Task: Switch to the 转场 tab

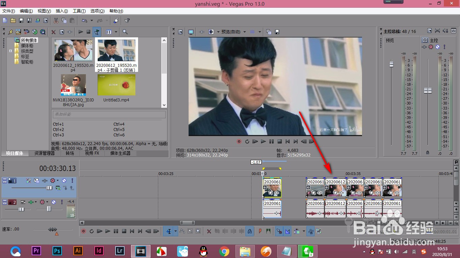Action: coord(70,153)
